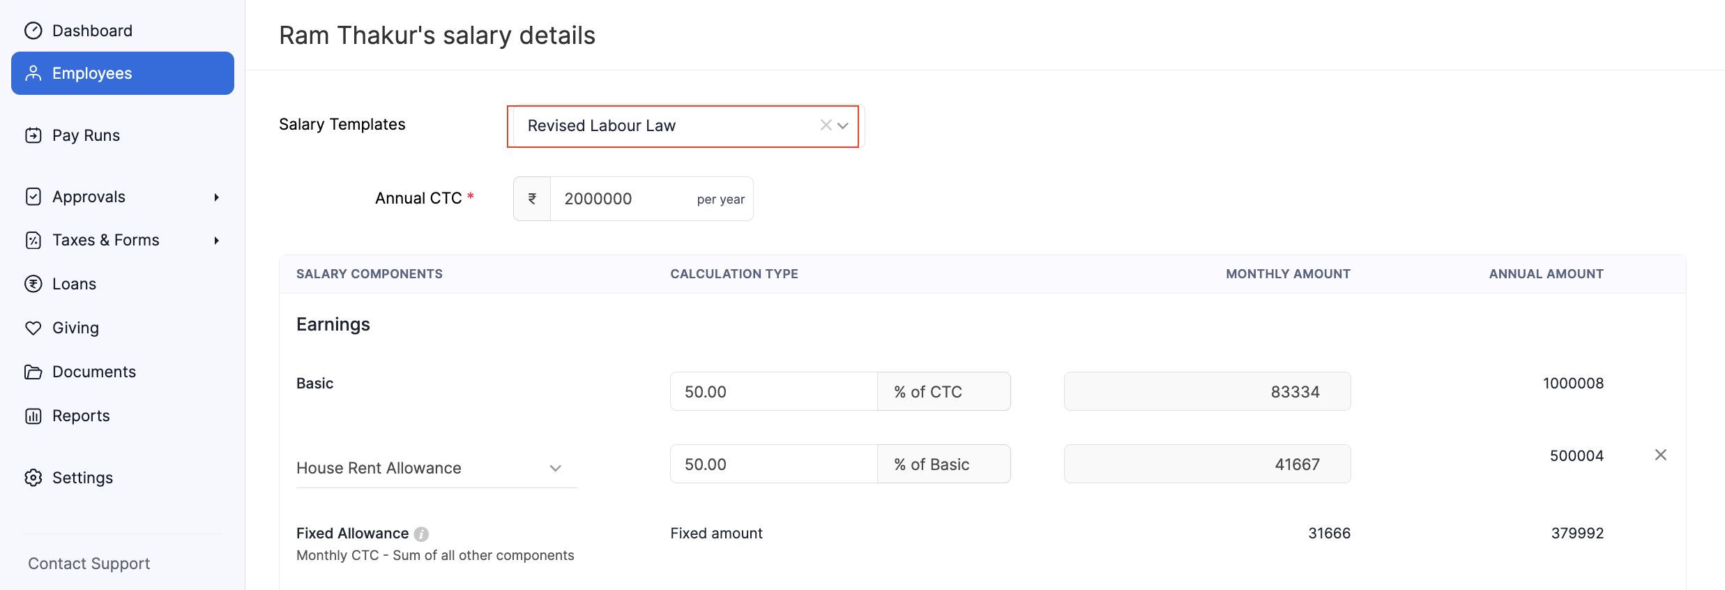Open the House Rent Allowance component dropdown
Image resolution: width=1725 pixels, height=590 pixels.
[555, 468]
